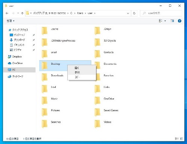The image size is (187, 144).
Task: Select the Music folder icon
Action: [45, 101]
